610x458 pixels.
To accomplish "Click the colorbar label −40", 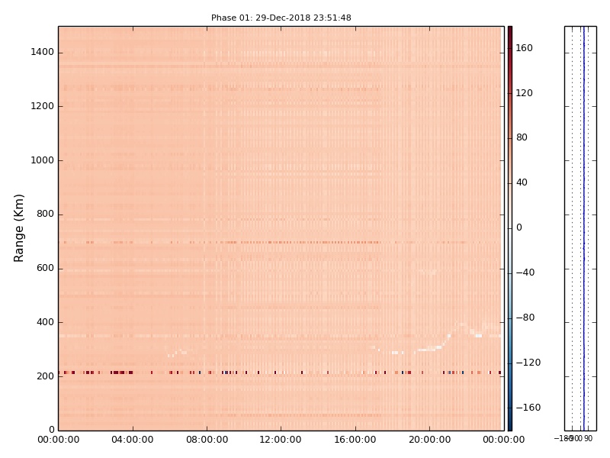I will click(525, 273).
